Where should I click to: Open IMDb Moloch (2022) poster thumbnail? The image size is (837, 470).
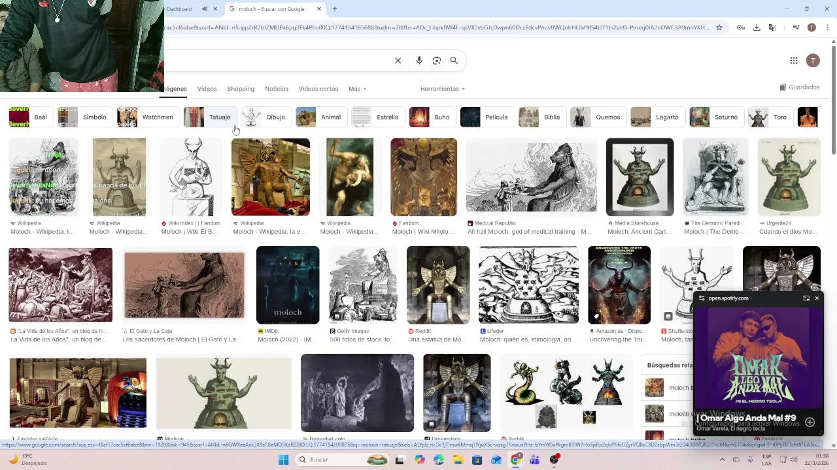pos(288,285)
